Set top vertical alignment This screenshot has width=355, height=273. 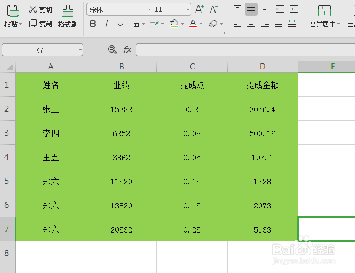(237, 9)
